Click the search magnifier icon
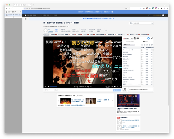Screen dimensions: 174x139 pyautogui.click(x=152, y=23)
